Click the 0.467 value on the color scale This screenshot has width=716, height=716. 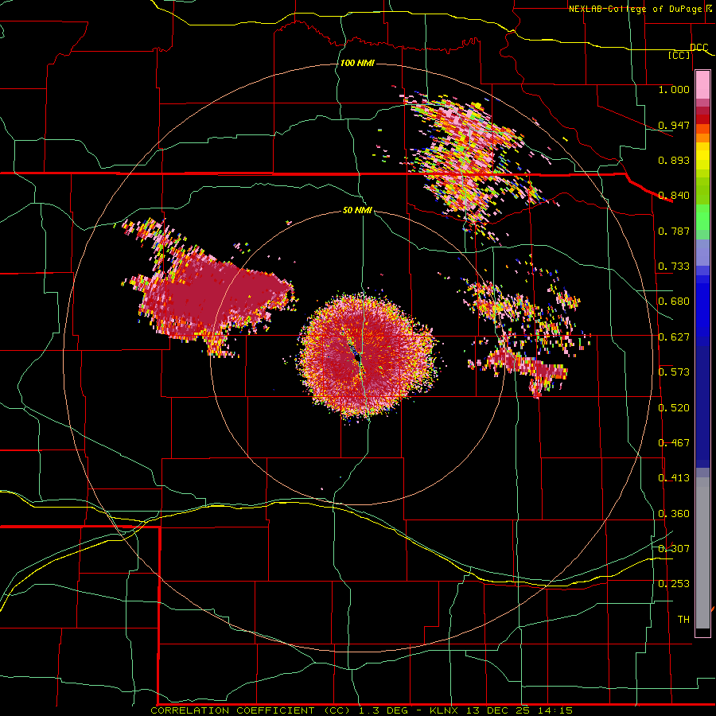674,443
